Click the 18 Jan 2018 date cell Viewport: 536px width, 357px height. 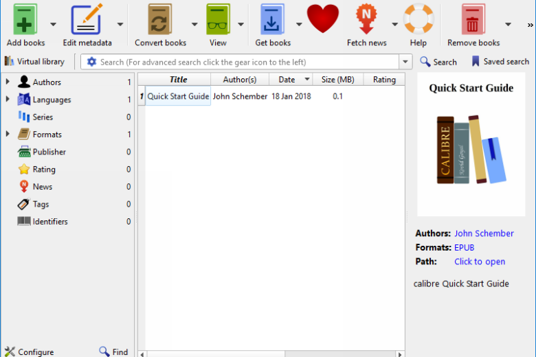pos(291,96)
